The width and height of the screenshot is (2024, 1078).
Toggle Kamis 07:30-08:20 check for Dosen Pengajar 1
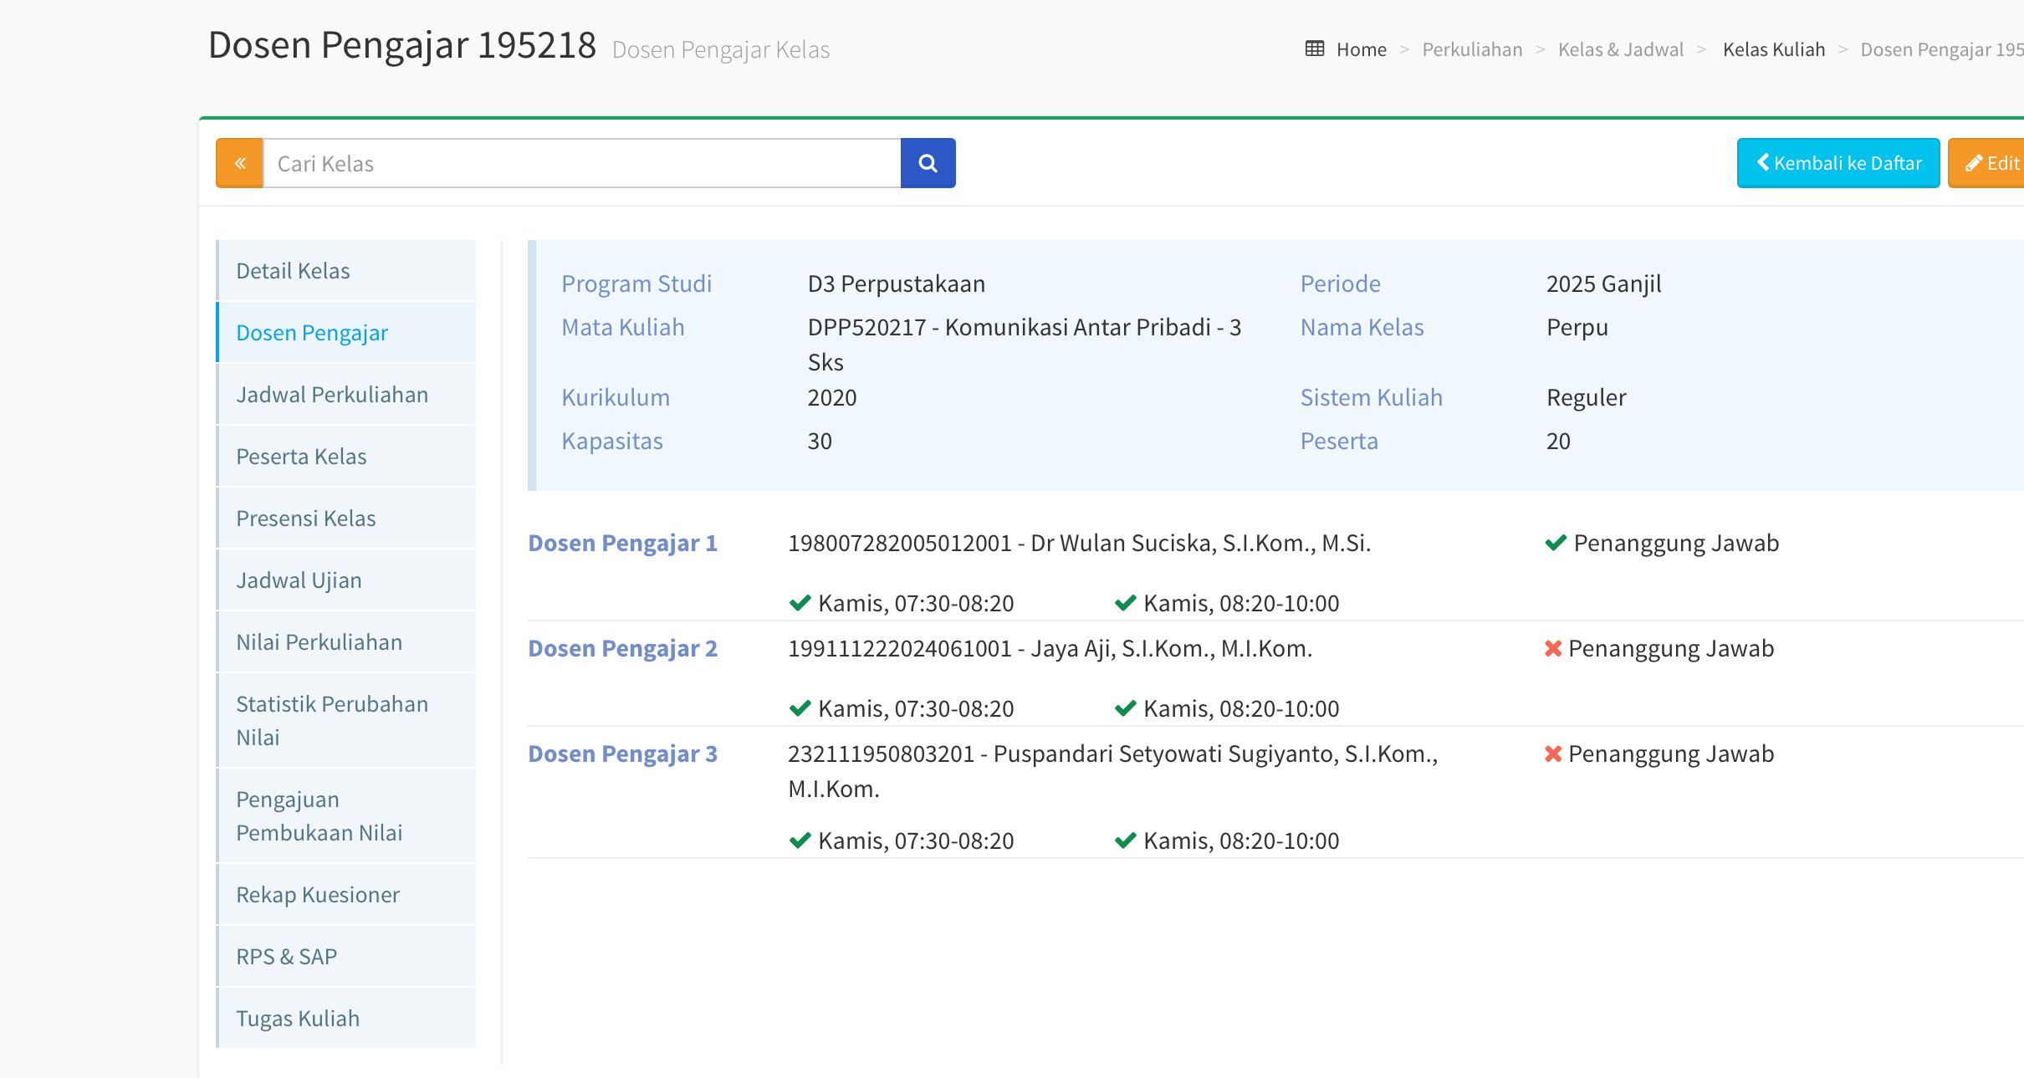(800, 603)
